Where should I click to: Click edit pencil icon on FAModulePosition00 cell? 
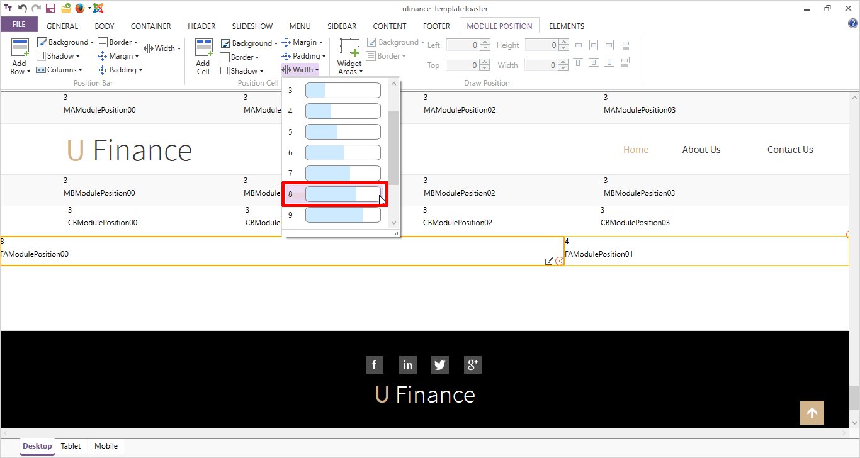549,261
